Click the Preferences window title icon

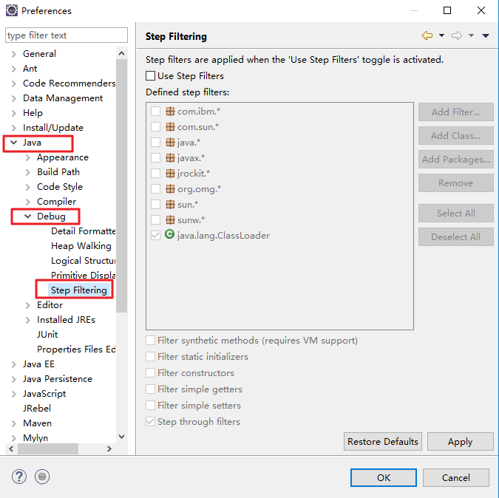(x=12, y=11)
